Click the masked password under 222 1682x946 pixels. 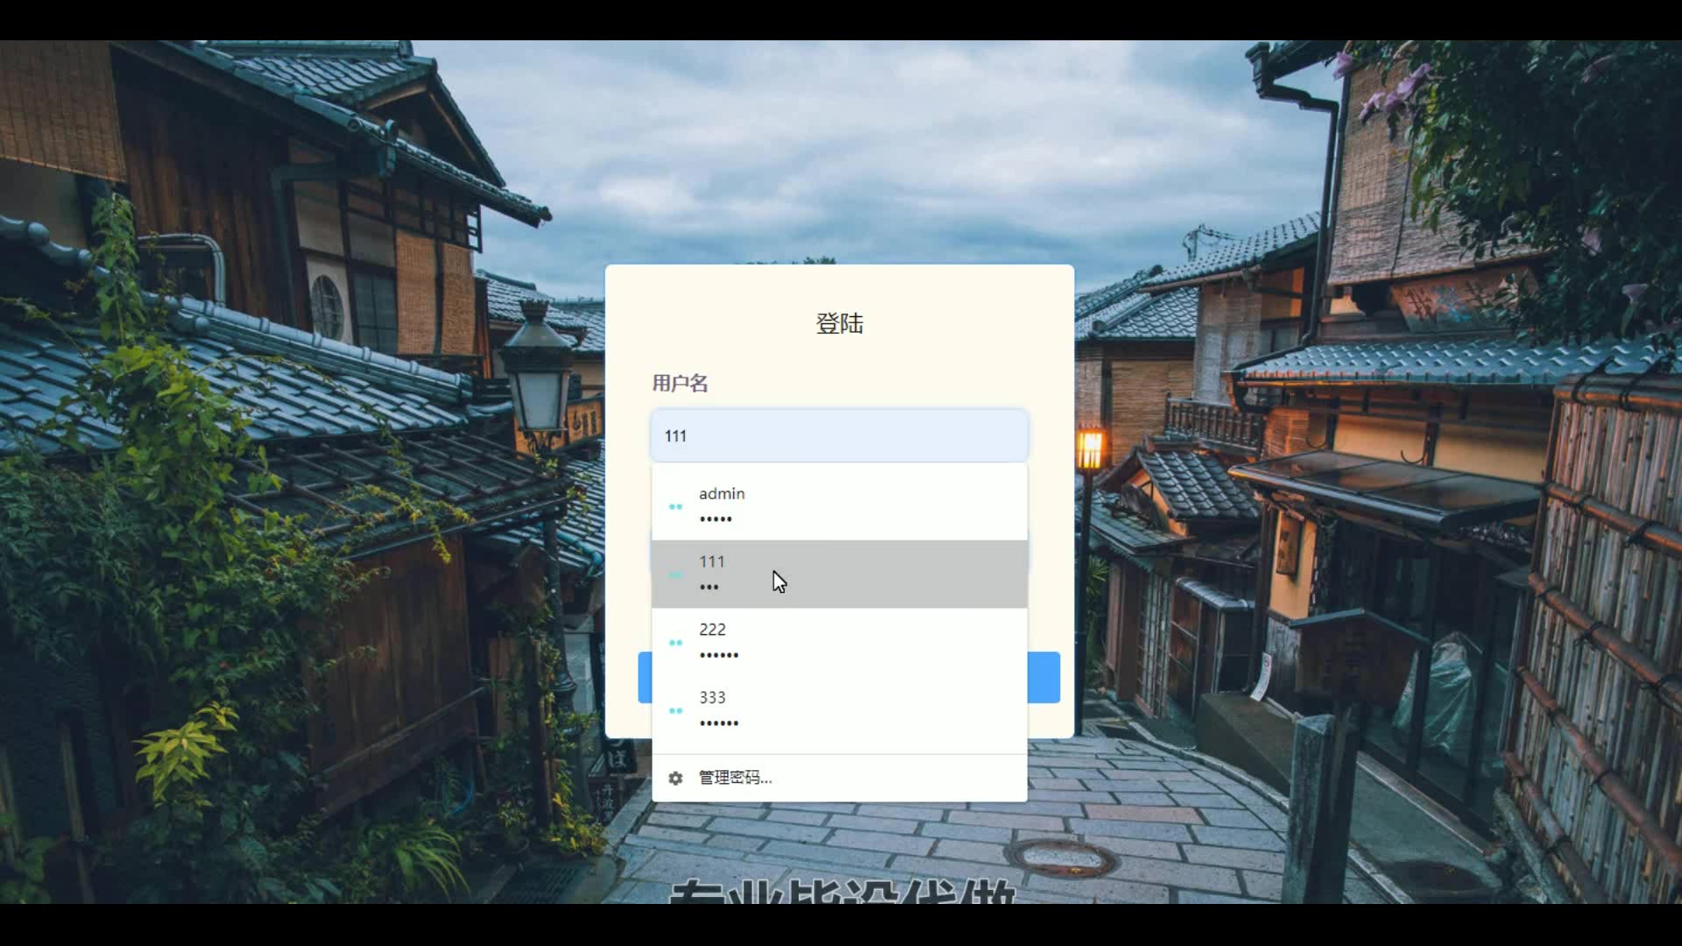(x=719, y=655)
